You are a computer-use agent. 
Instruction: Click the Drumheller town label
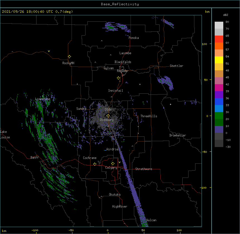(178, 135)
